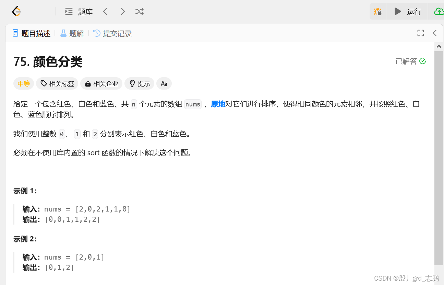Click the nums inline code

pos(193,104)
